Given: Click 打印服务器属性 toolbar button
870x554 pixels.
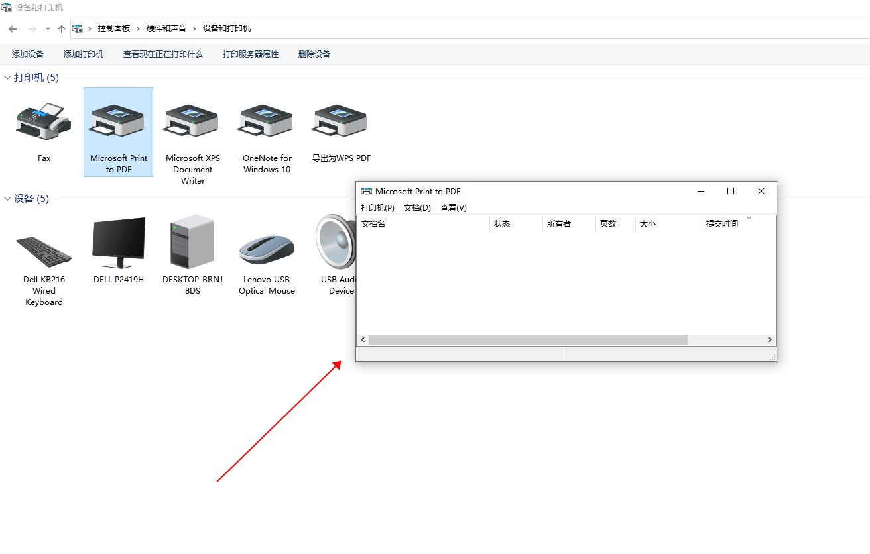Looking at the screenshot, I should pyautogui.click(x=251, y=54).
